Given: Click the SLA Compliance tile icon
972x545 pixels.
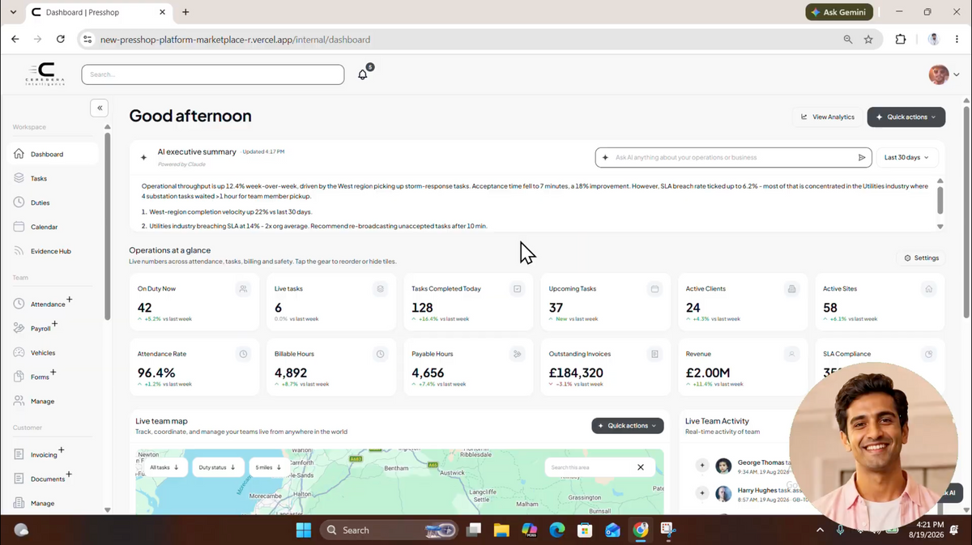Looking at the screenshot, I should click(x=928, y=354).
